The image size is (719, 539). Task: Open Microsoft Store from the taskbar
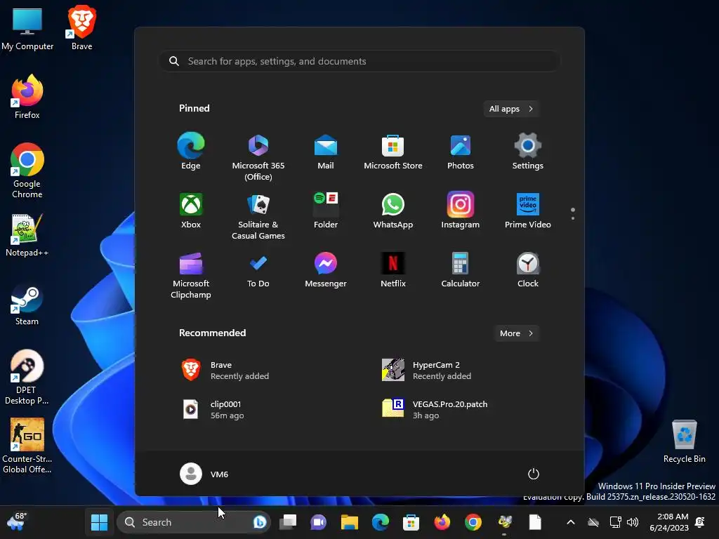pos(411,522)
